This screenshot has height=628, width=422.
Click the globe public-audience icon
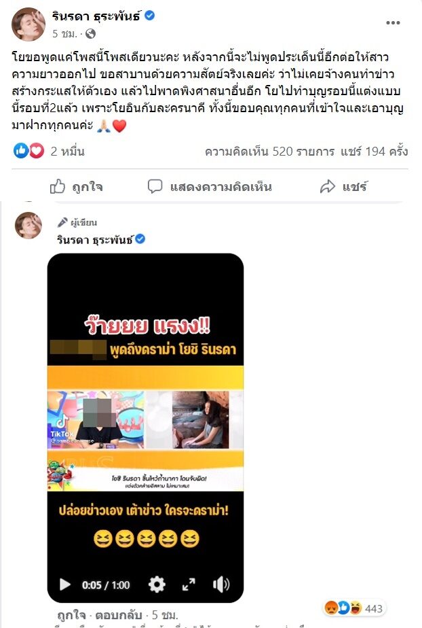(x=91, y=34)
